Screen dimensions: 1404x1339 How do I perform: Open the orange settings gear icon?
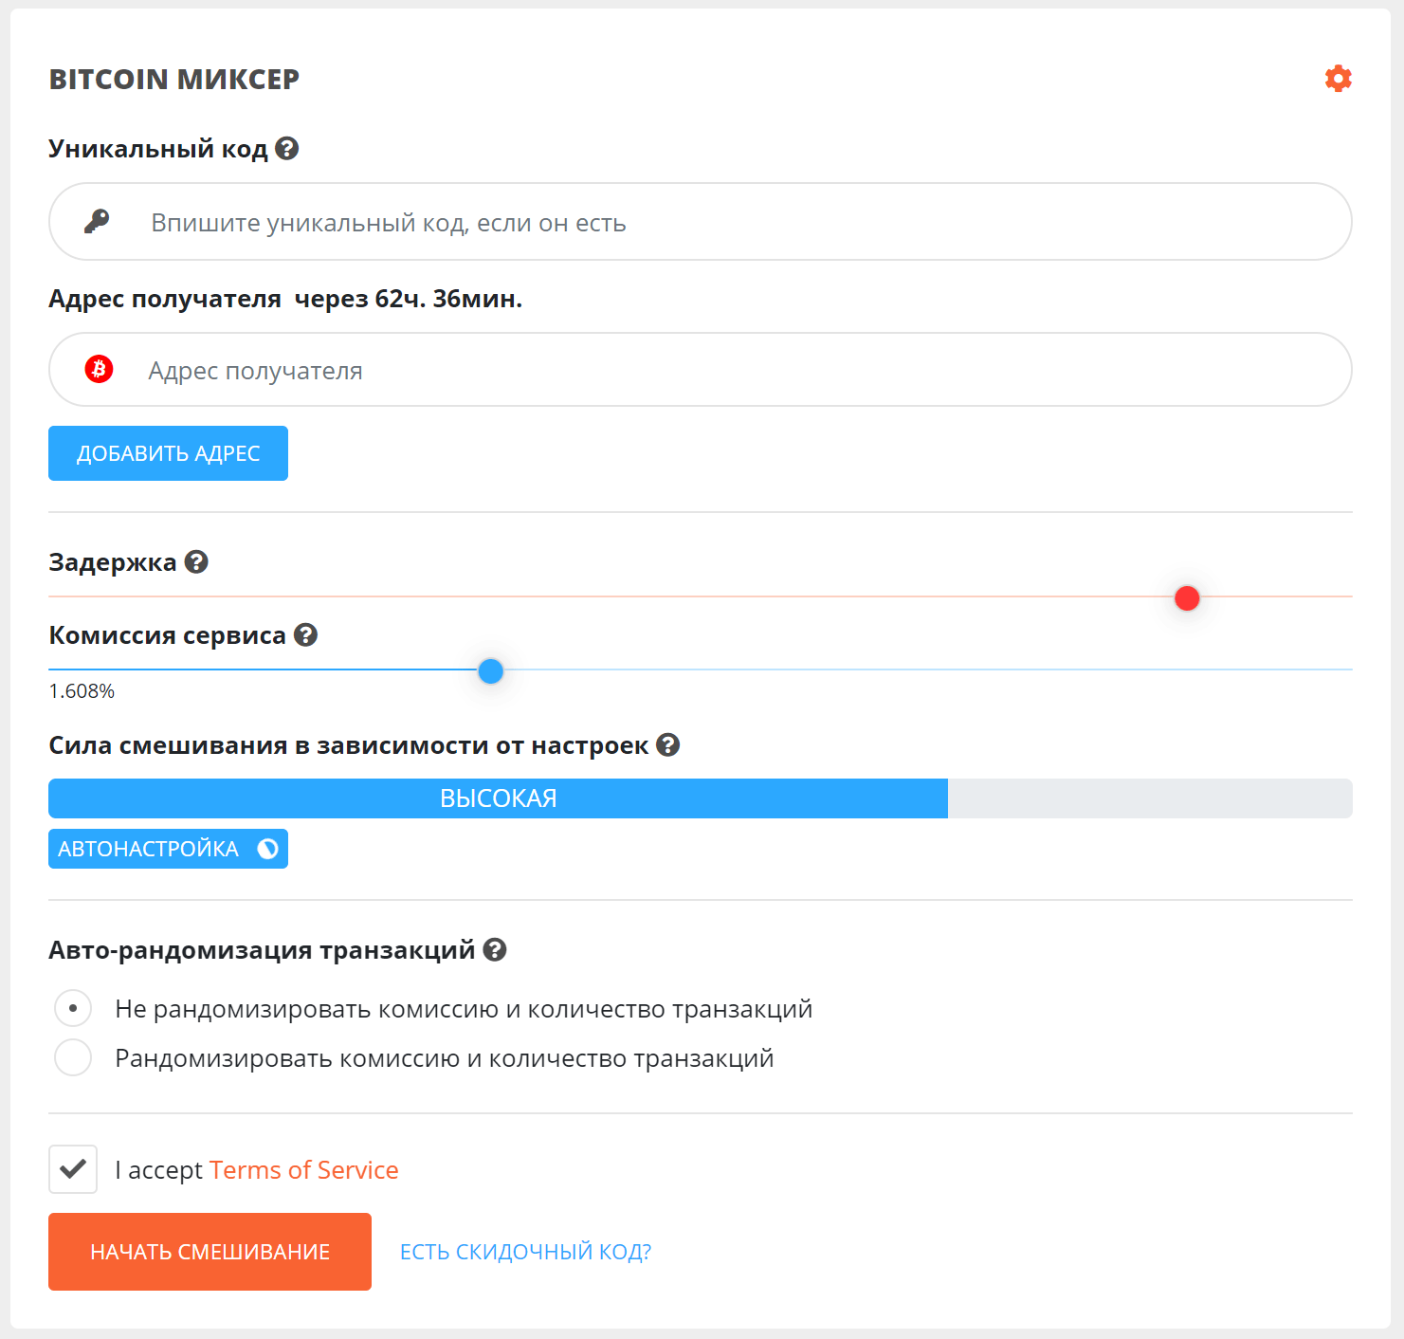tap(1338, 79)
